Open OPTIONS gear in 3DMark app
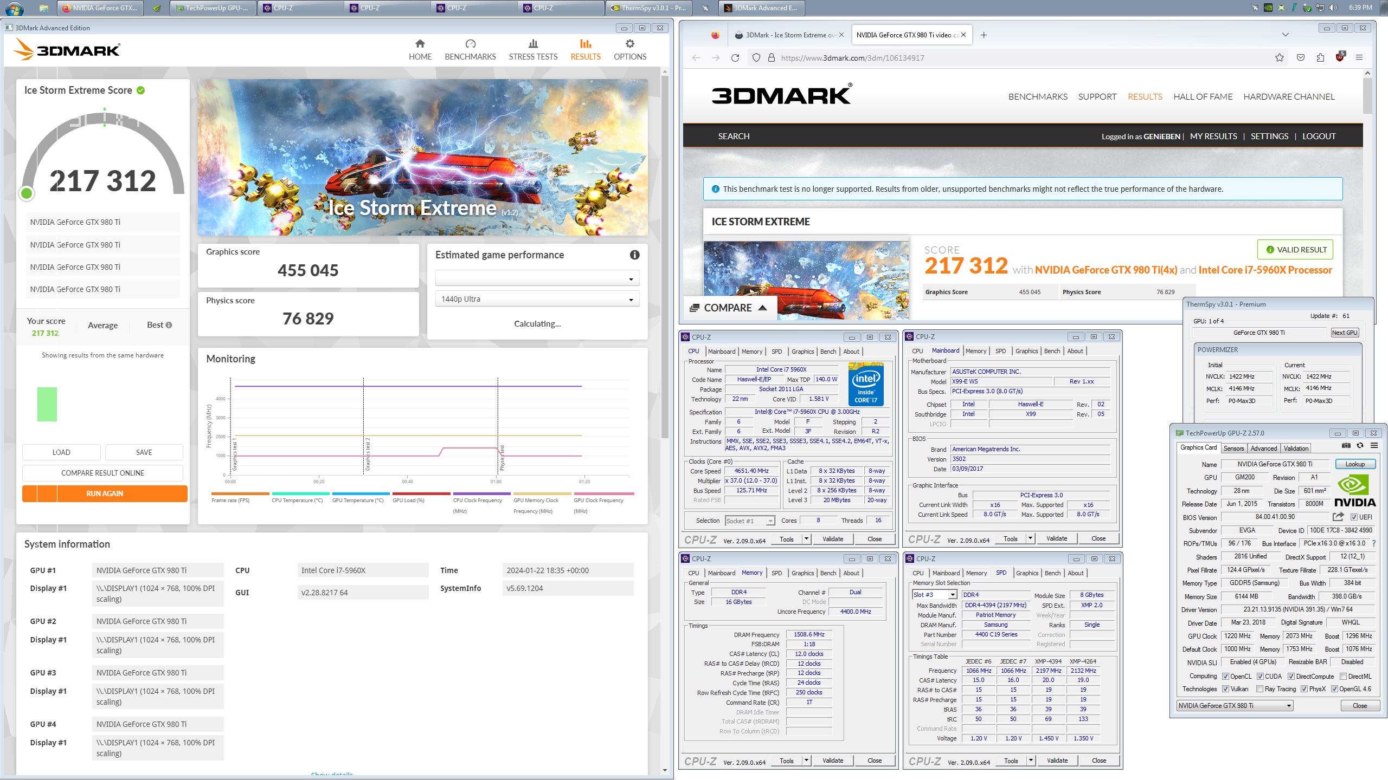 click(x=629, y=50)
